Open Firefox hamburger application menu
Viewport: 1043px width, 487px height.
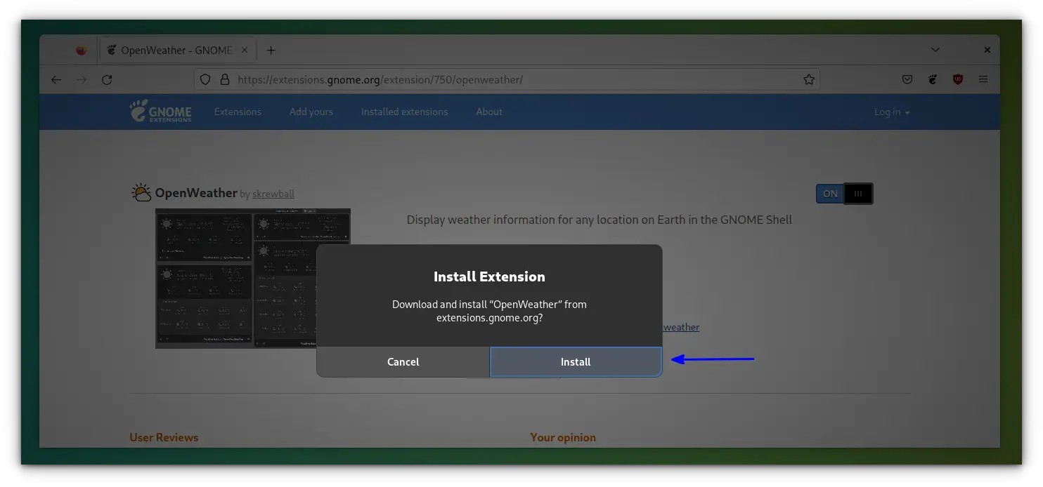click(983, 80)
